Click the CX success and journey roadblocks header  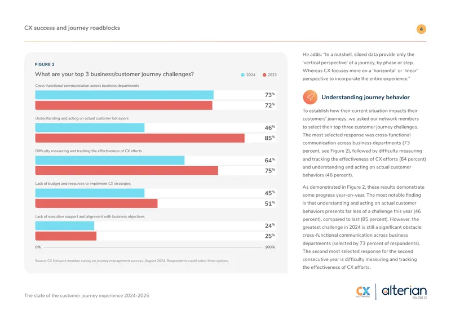click(x=72, y=28)
